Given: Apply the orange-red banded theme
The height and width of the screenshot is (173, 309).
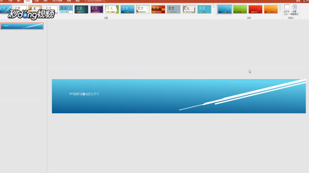Looking at the screenshot, I should (x=158, y=9).
